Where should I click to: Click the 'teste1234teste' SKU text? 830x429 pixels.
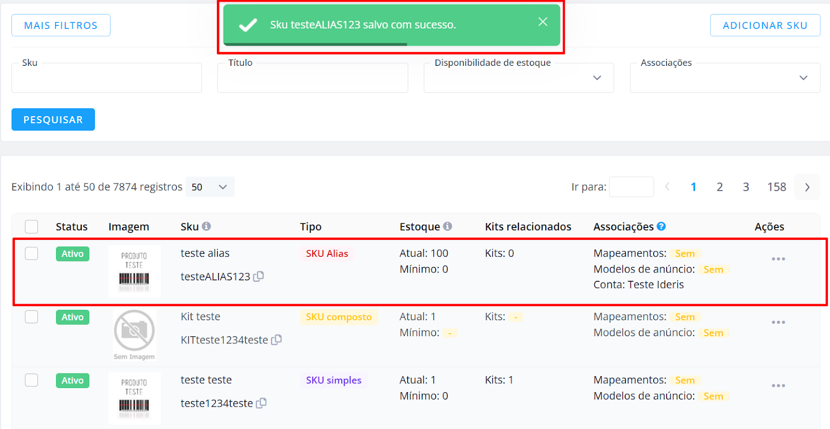coord(217,403)
